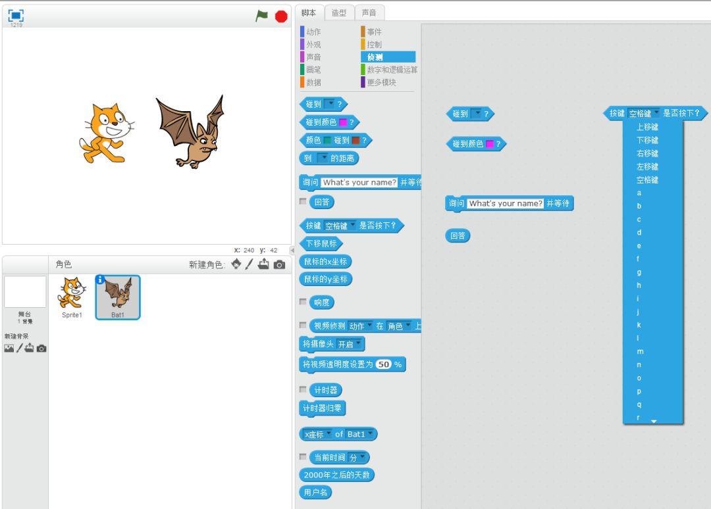This screenshot has width=711, height=509.
Task: Click the 用户名 reporter block
Action: click(315, 493)
